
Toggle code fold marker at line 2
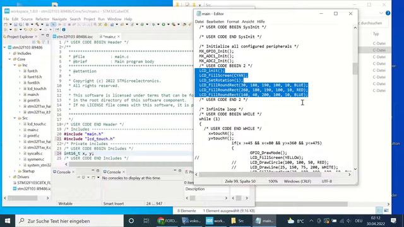pos(63,47)
